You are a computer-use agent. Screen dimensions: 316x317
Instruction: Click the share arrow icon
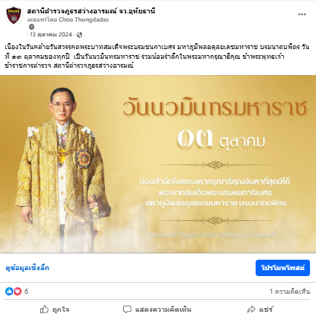coord(251,310)
